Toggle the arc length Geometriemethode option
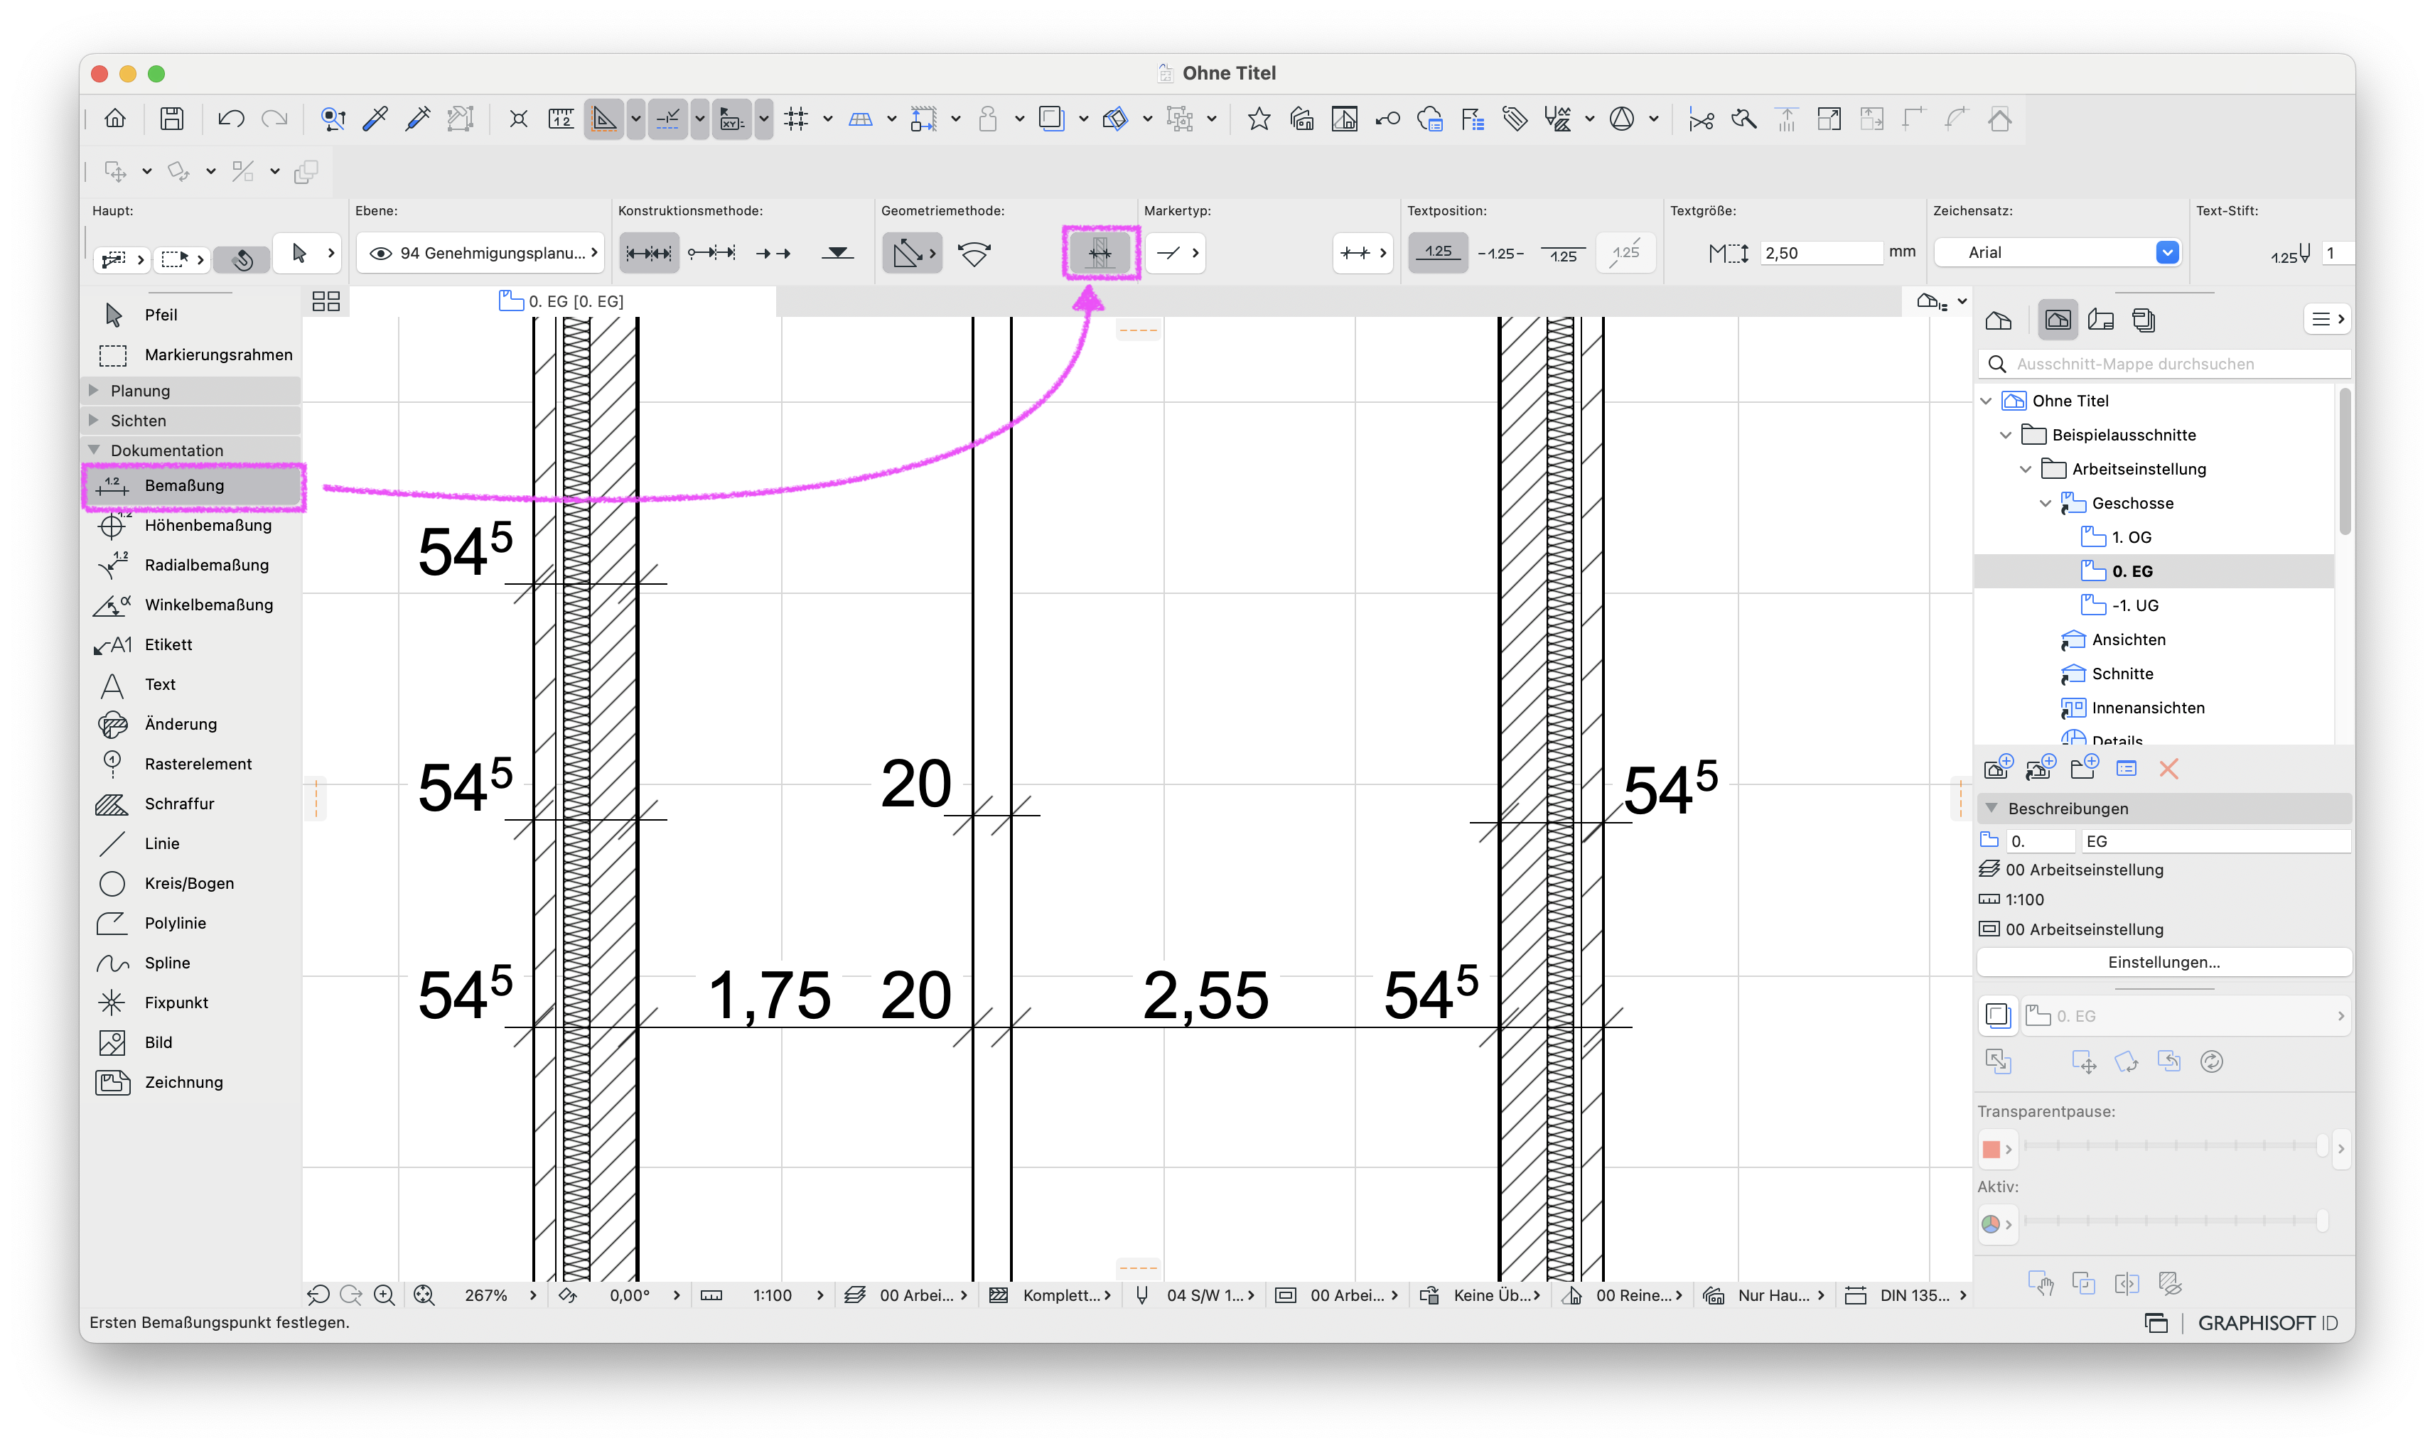Viewport: 2435px width, 1448px height. point(974,253)
